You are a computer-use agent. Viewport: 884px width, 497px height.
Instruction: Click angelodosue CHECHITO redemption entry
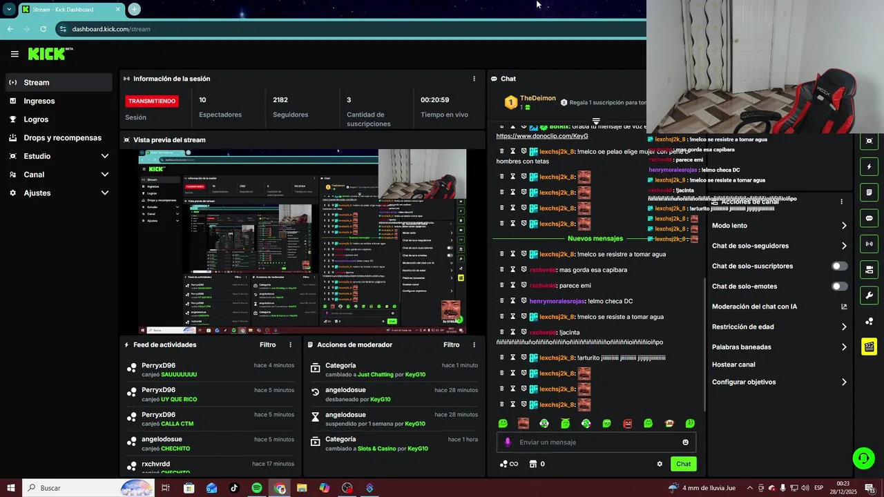click(211, 444)
